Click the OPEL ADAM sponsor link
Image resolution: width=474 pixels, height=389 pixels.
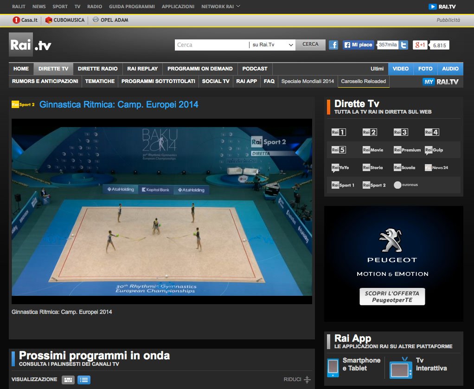pos(110,20)
